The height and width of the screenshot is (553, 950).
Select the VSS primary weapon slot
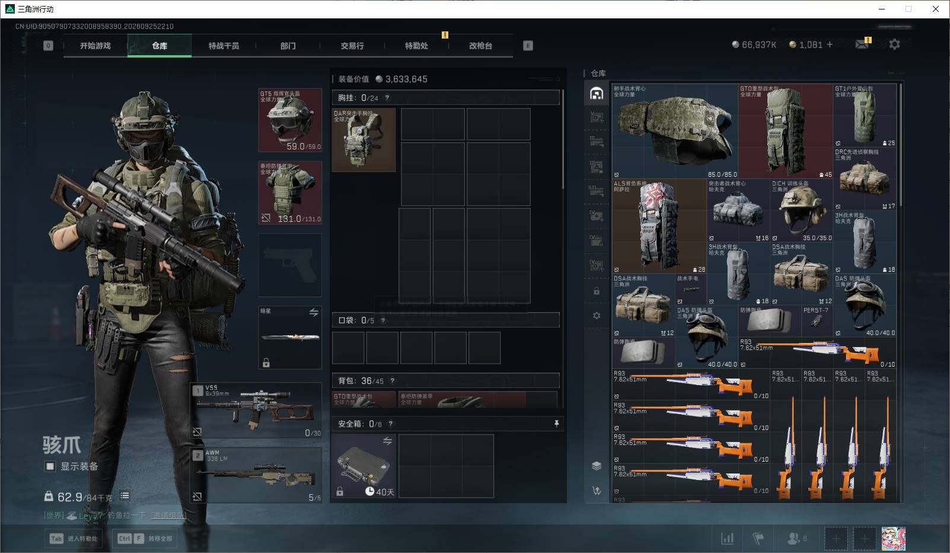pos(256,411)
